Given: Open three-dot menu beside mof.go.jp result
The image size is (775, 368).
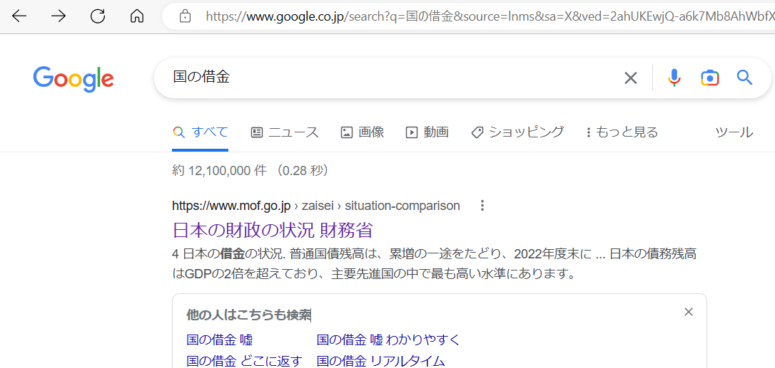Looking at the screenshot, I should tap(482, 206).
